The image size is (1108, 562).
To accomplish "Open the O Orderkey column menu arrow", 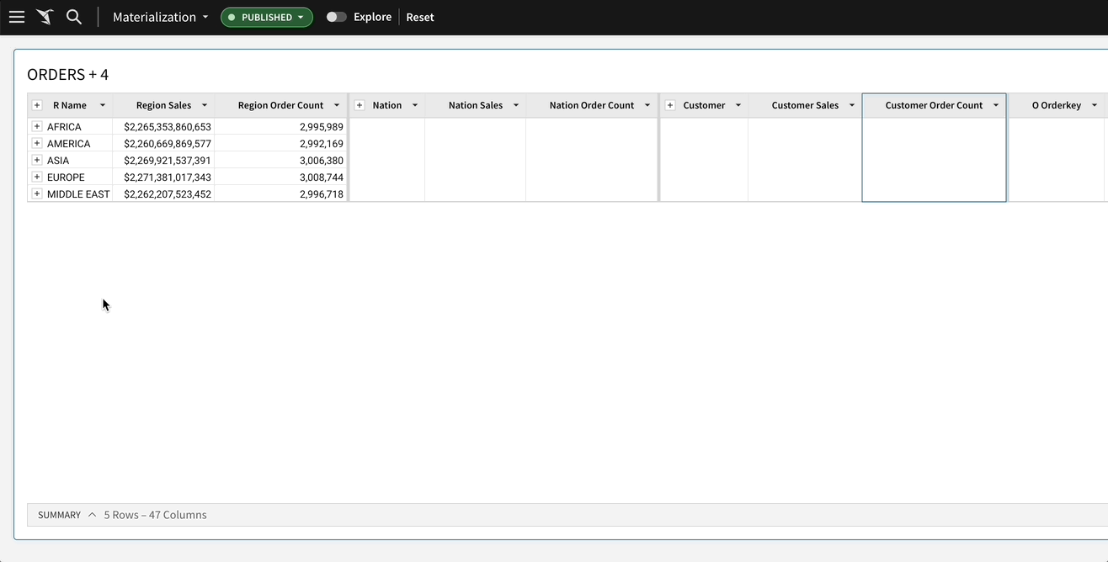I will (x=1095, y=105).
